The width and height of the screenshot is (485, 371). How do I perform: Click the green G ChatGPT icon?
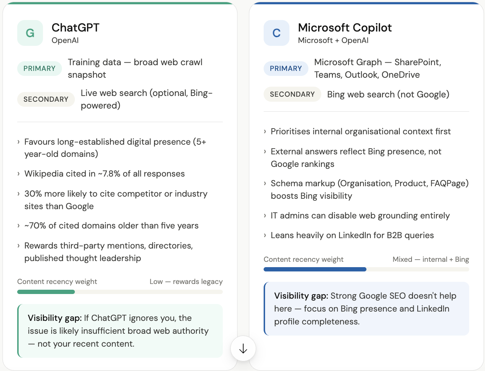pos(30,33)
